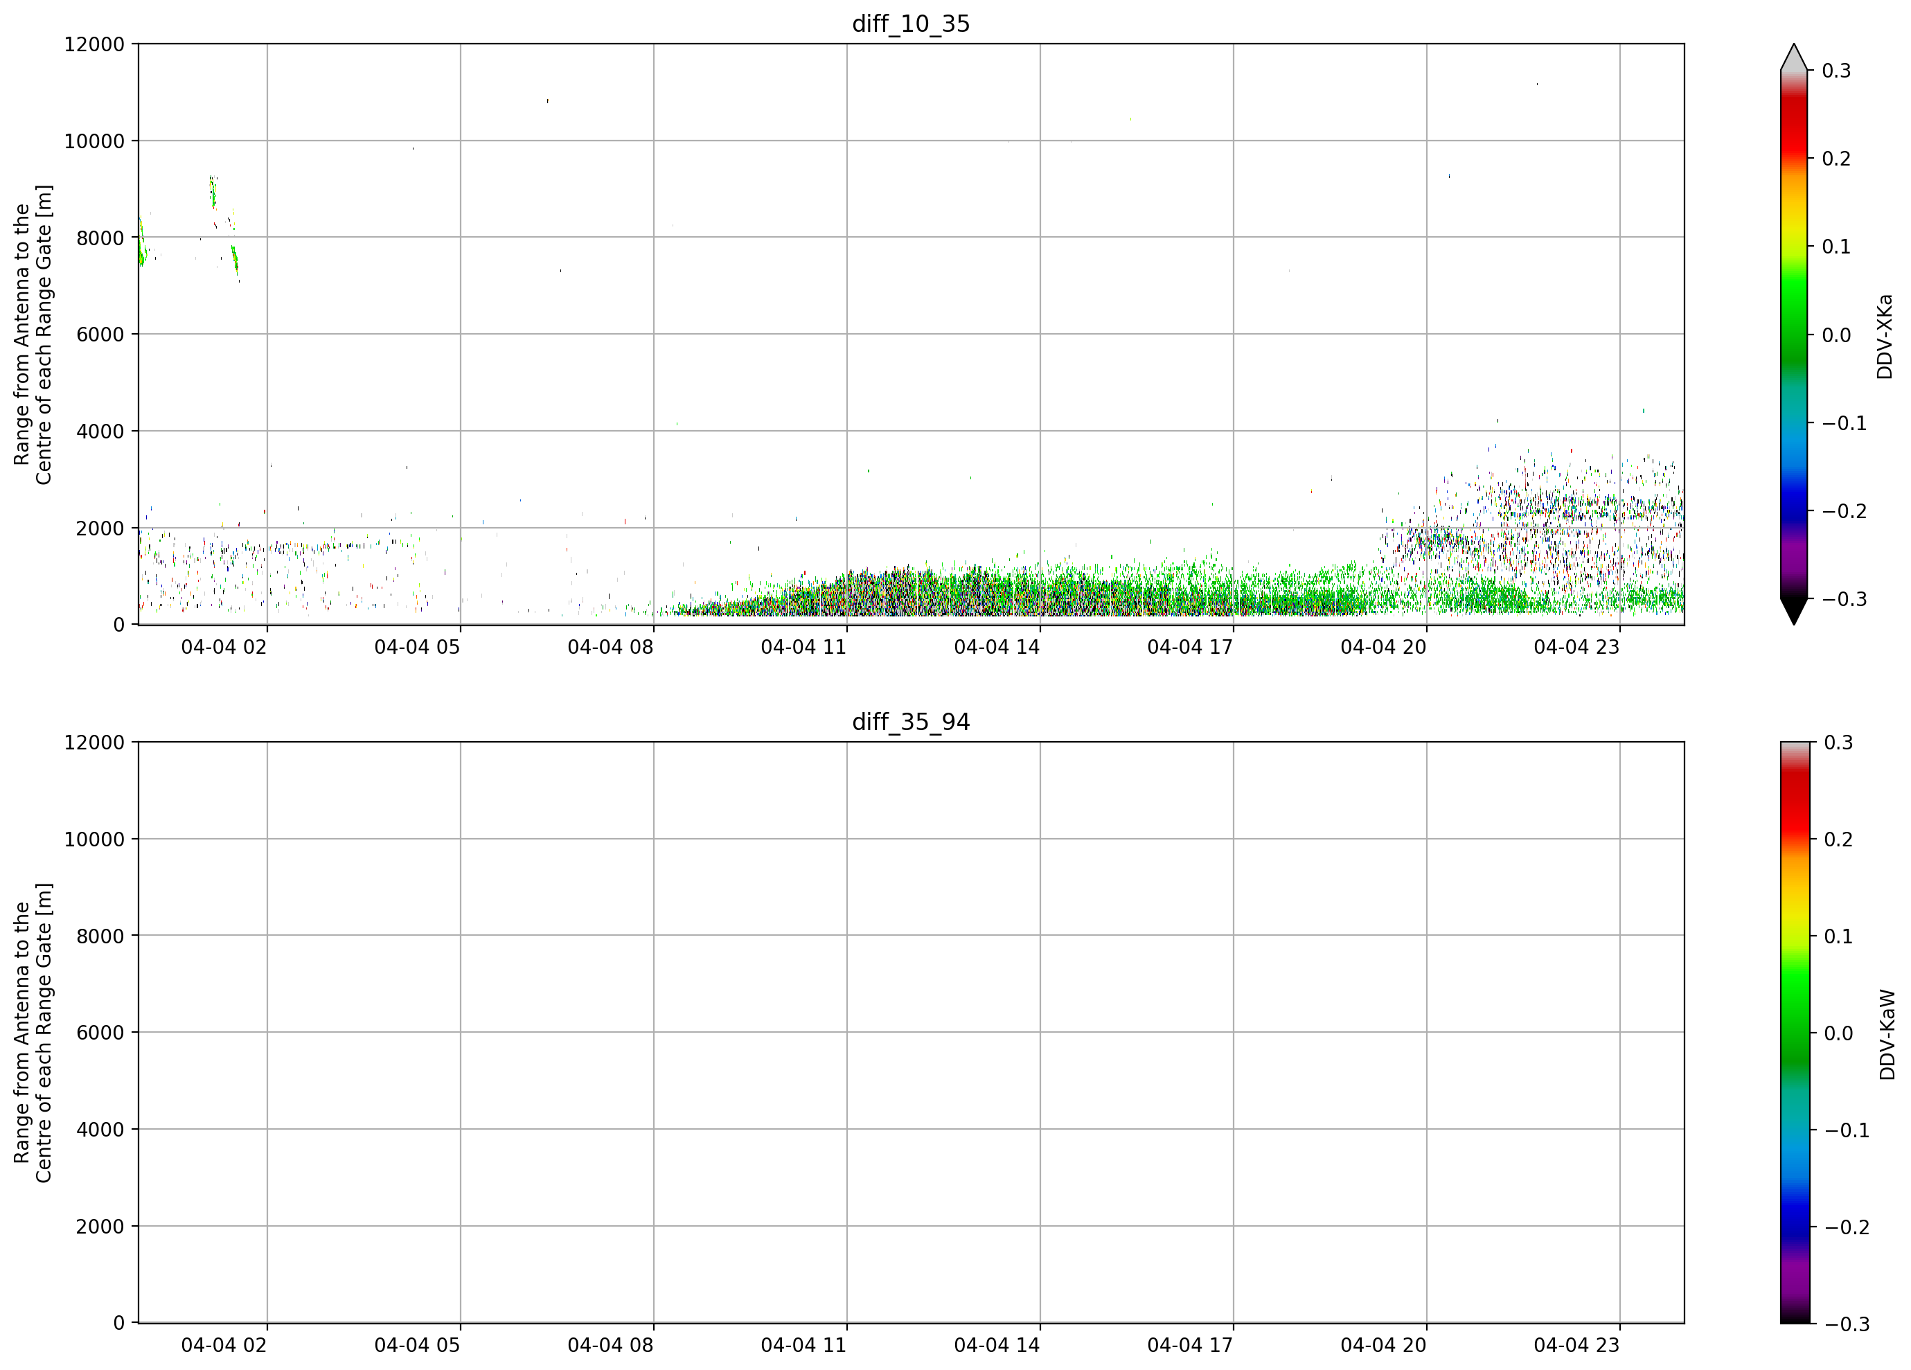Click the −0.3 tick on DDV-XKa colorbar
1911x1370 pixels.
click(x=1845, y=599)
